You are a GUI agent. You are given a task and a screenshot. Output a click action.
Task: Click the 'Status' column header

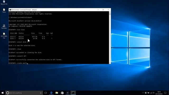pyautogui.click(x=21, y=33)
